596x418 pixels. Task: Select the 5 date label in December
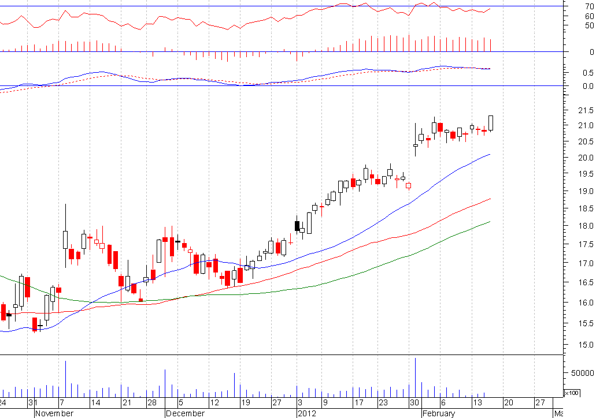(181, 402)
